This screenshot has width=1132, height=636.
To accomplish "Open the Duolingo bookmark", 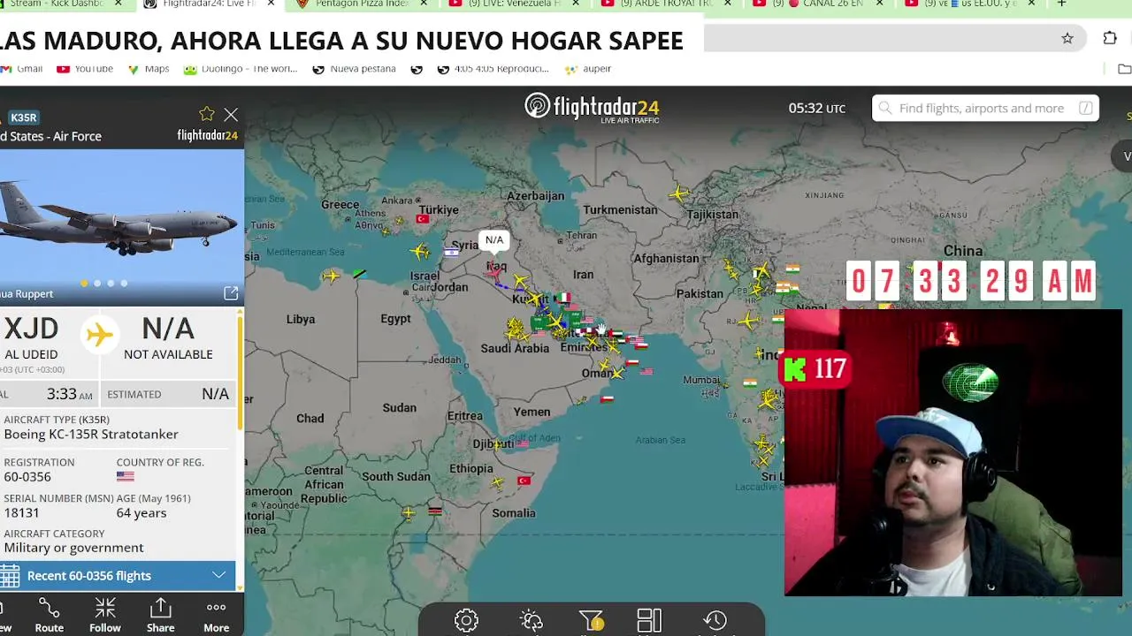I will [x=241, y=69].
